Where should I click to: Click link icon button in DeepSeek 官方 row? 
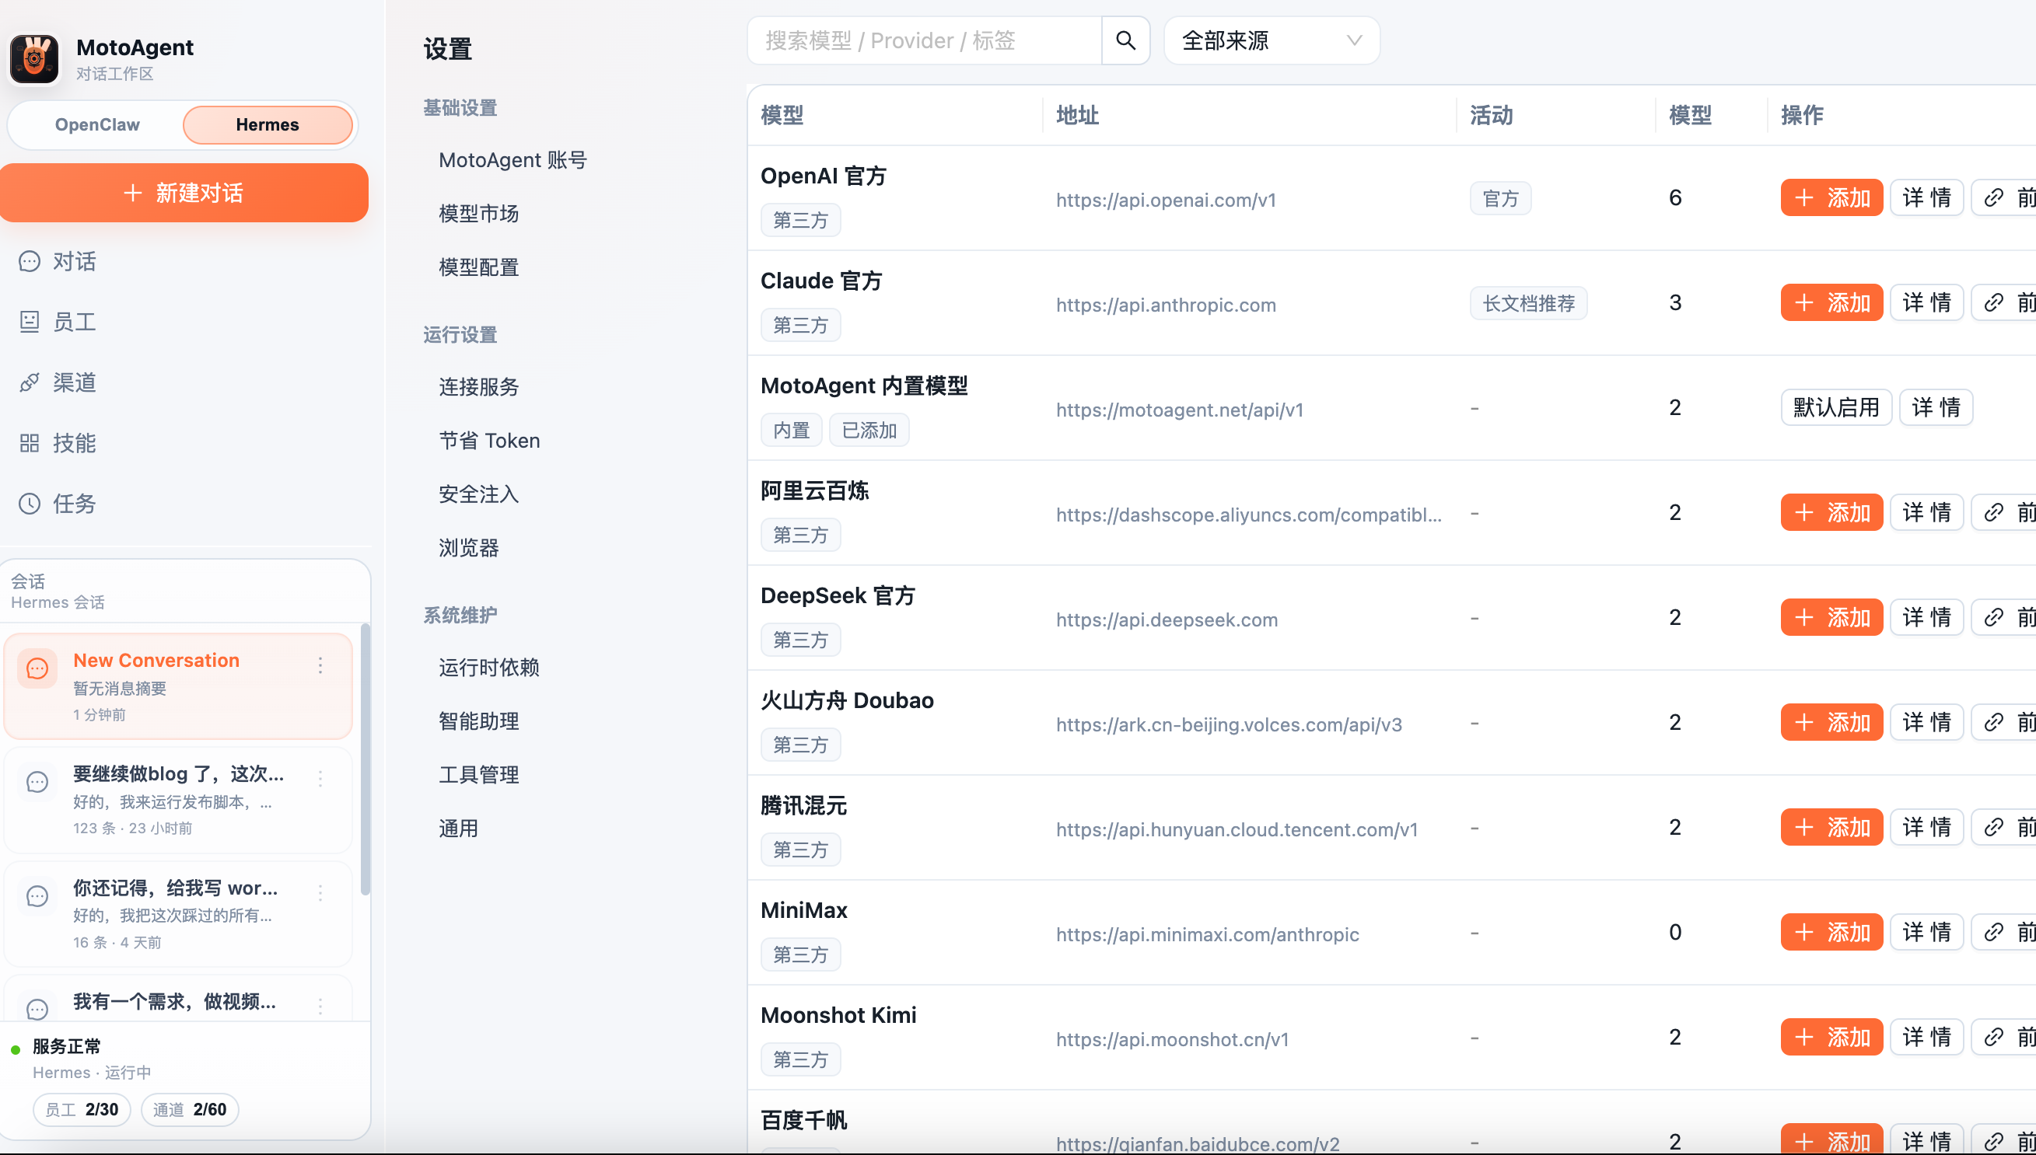pyautogui.click(x=2004, y=617)
